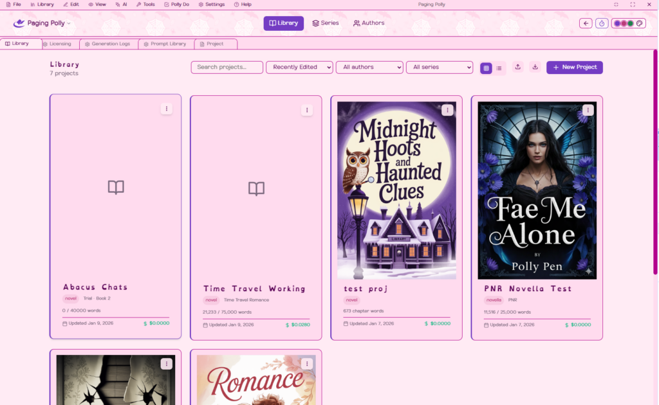Open the Midnight Hoots and Haunted Clues cover
Image resolution: width=659 pixels, height=405 pixels.
click(x=396, y=190)
